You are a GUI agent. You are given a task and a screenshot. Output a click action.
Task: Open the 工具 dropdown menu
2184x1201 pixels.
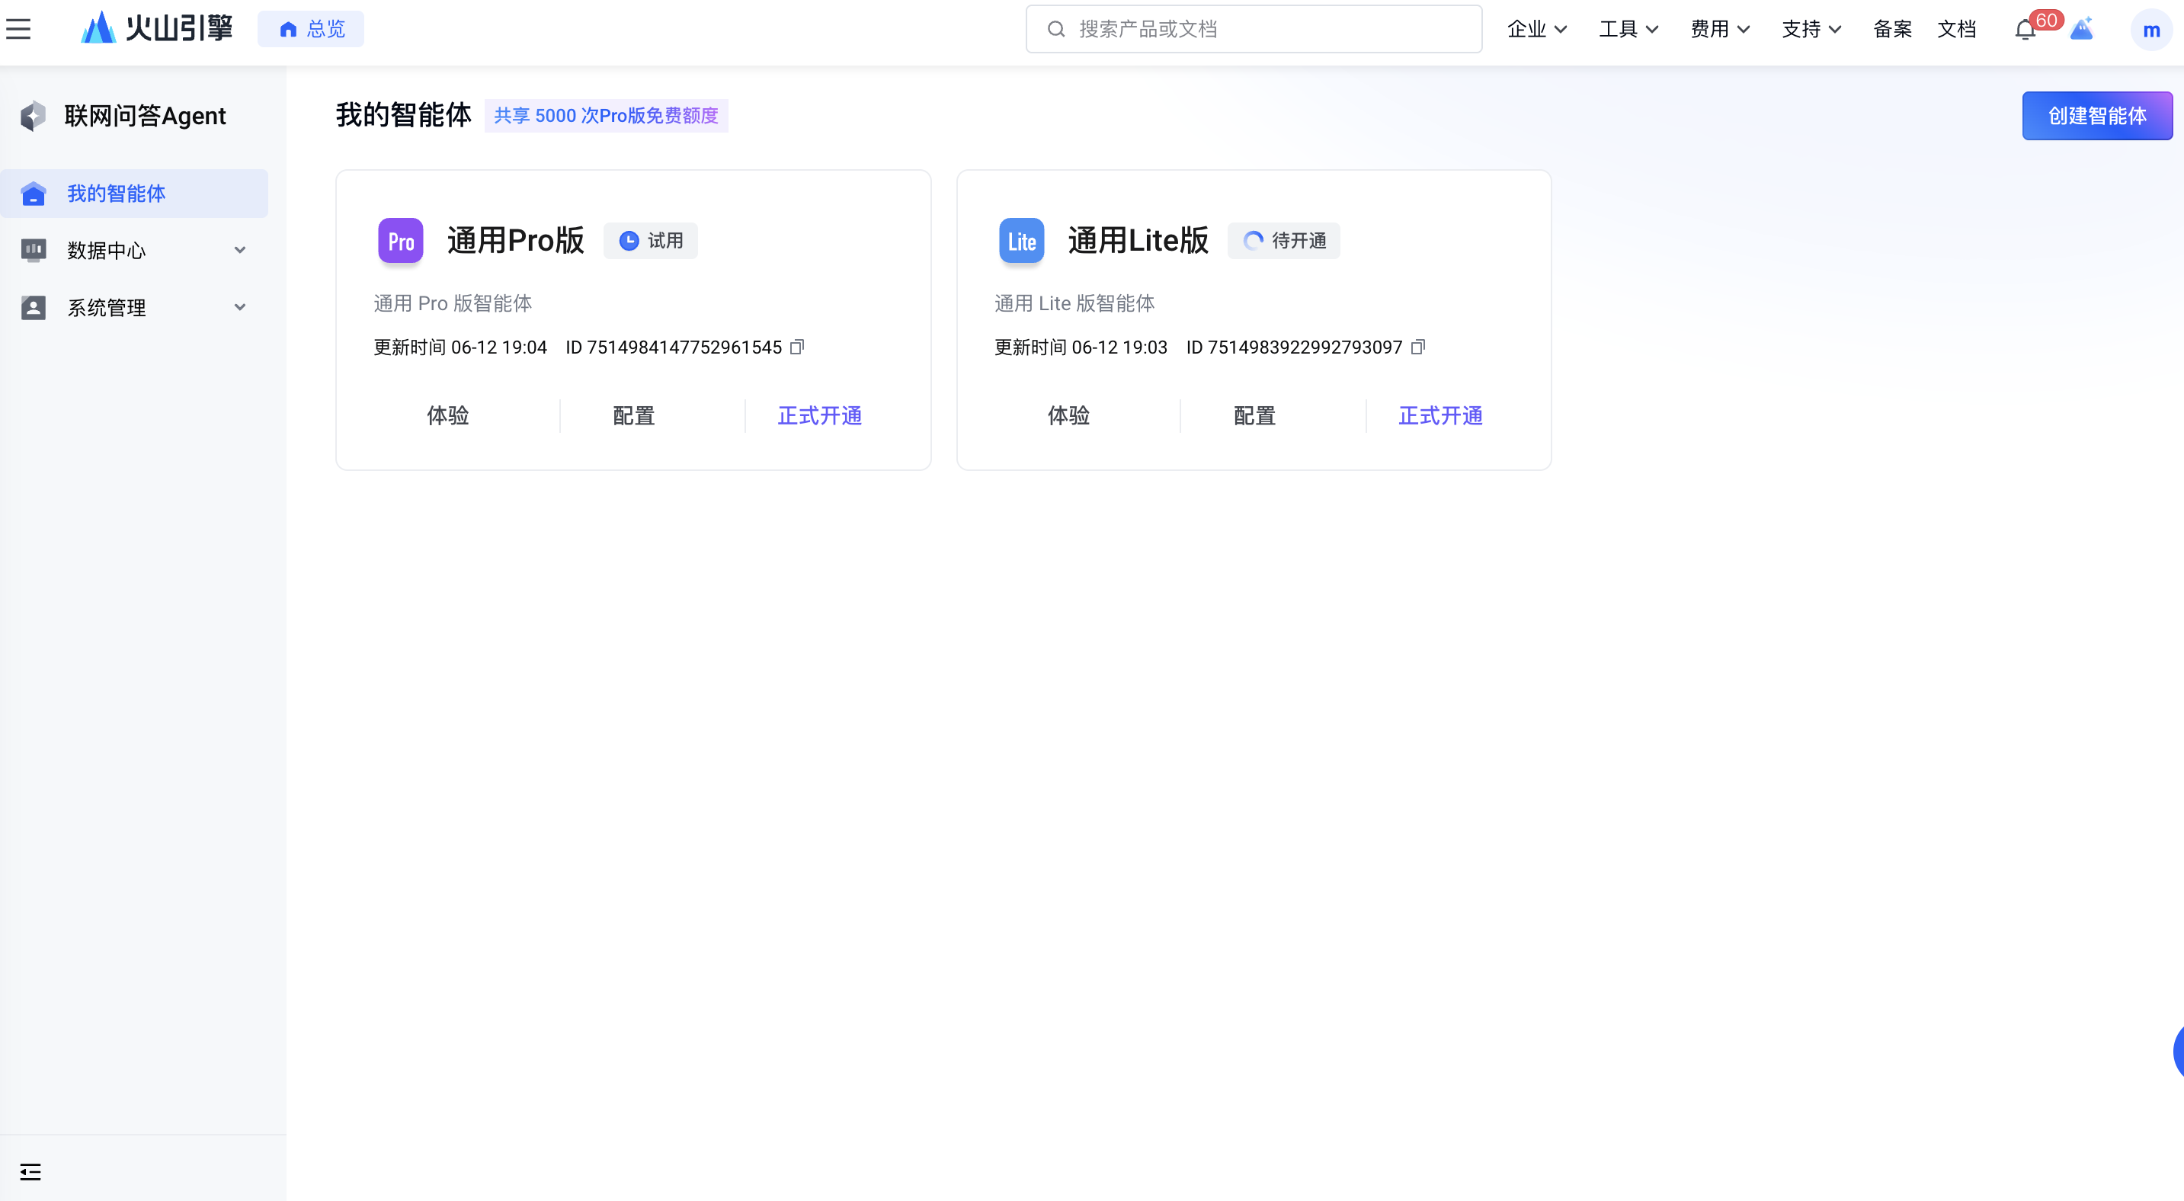coord(1628,29)
